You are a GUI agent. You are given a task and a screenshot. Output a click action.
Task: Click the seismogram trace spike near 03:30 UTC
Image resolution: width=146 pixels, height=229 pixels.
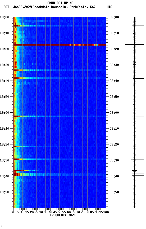click(x=137, y=160)
